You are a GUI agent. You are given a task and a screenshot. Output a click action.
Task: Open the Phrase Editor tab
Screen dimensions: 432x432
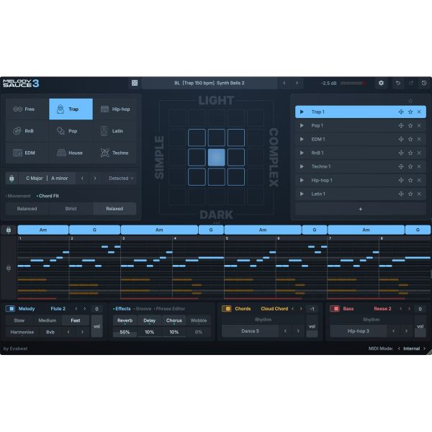pyautogui.click(x=169, y=309)
